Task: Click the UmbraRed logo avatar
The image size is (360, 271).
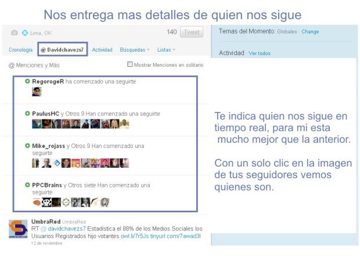Action: coord(18,229)
